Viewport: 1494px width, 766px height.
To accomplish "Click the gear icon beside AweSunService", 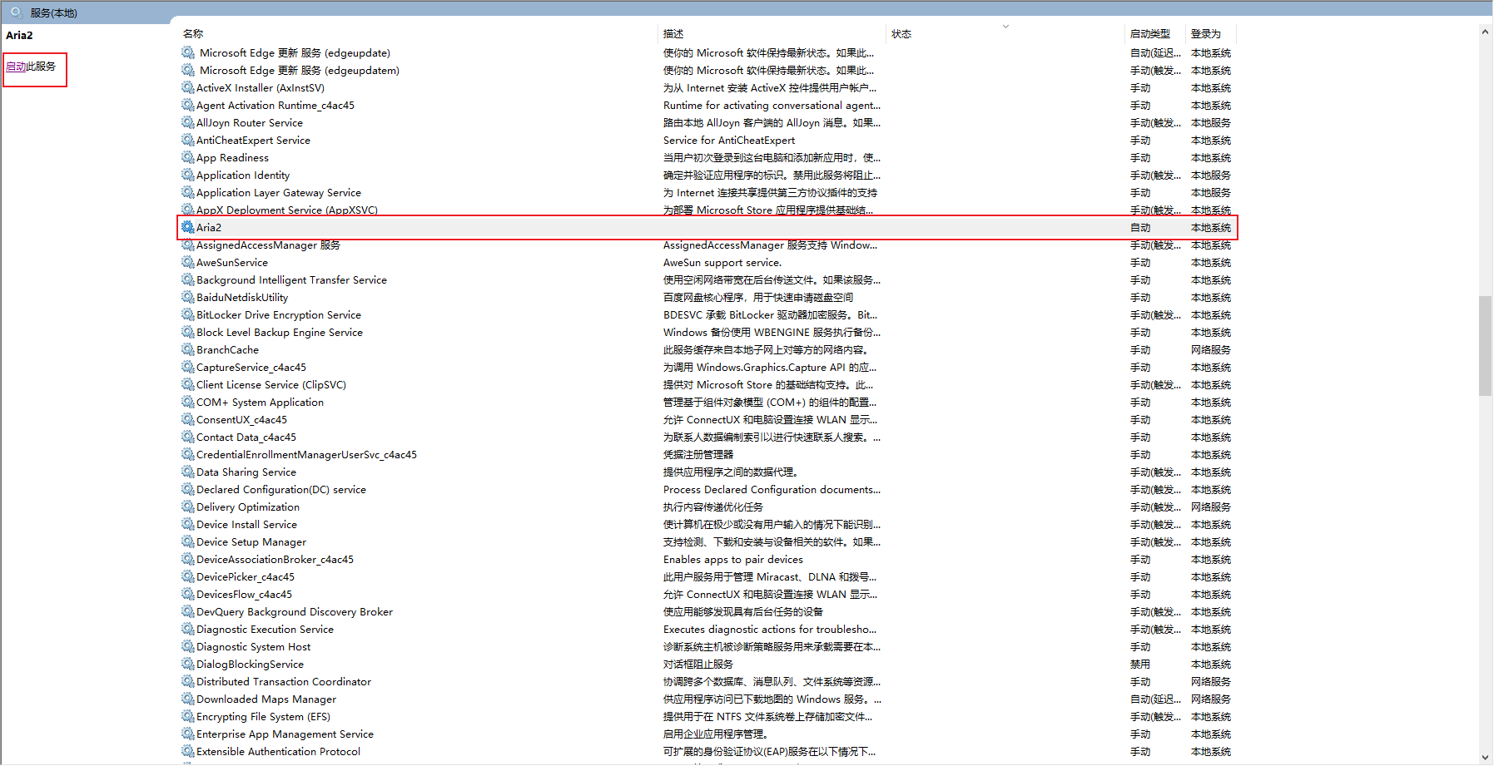I will click(x=188, y=262).
